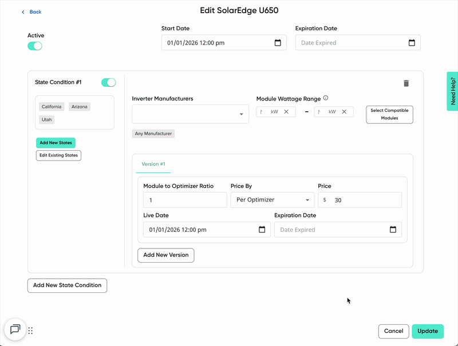Expand the Inverter Manufacturers dropdown
This screenshot has height=346, width=458.
(191, 114)
